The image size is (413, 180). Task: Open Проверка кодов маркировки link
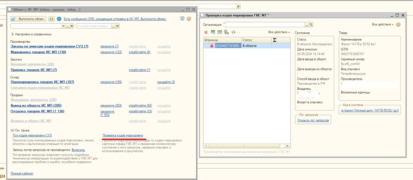click(123, 136)
